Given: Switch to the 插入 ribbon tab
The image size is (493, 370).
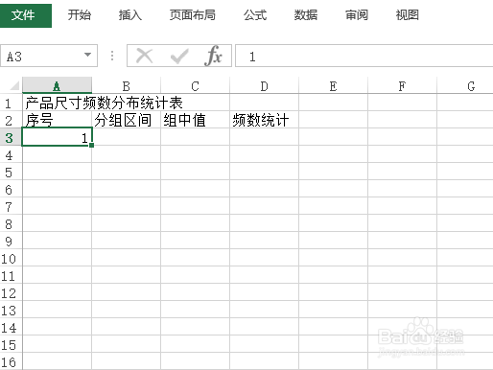Looking at the screenshot, I should click(x=129, y=15).
